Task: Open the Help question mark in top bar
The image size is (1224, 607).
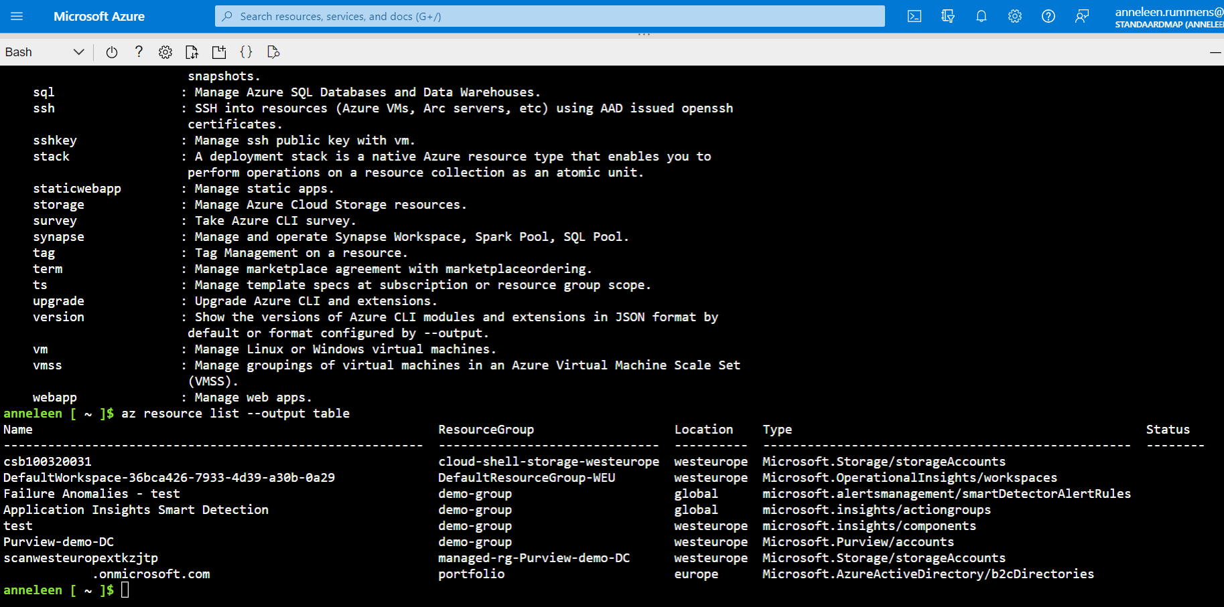Action: click(x=1048, y=16)
